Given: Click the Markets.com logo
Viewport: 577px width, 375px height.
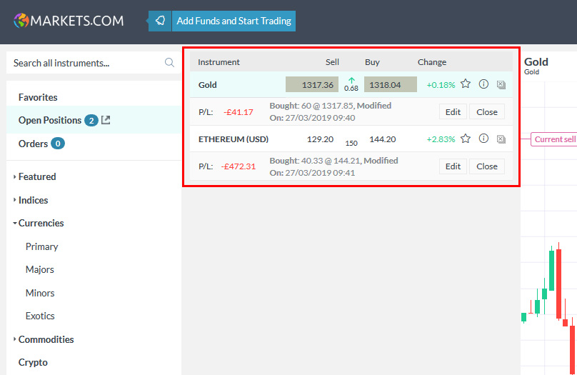Looking at the screenshot, I should point(69,21).
